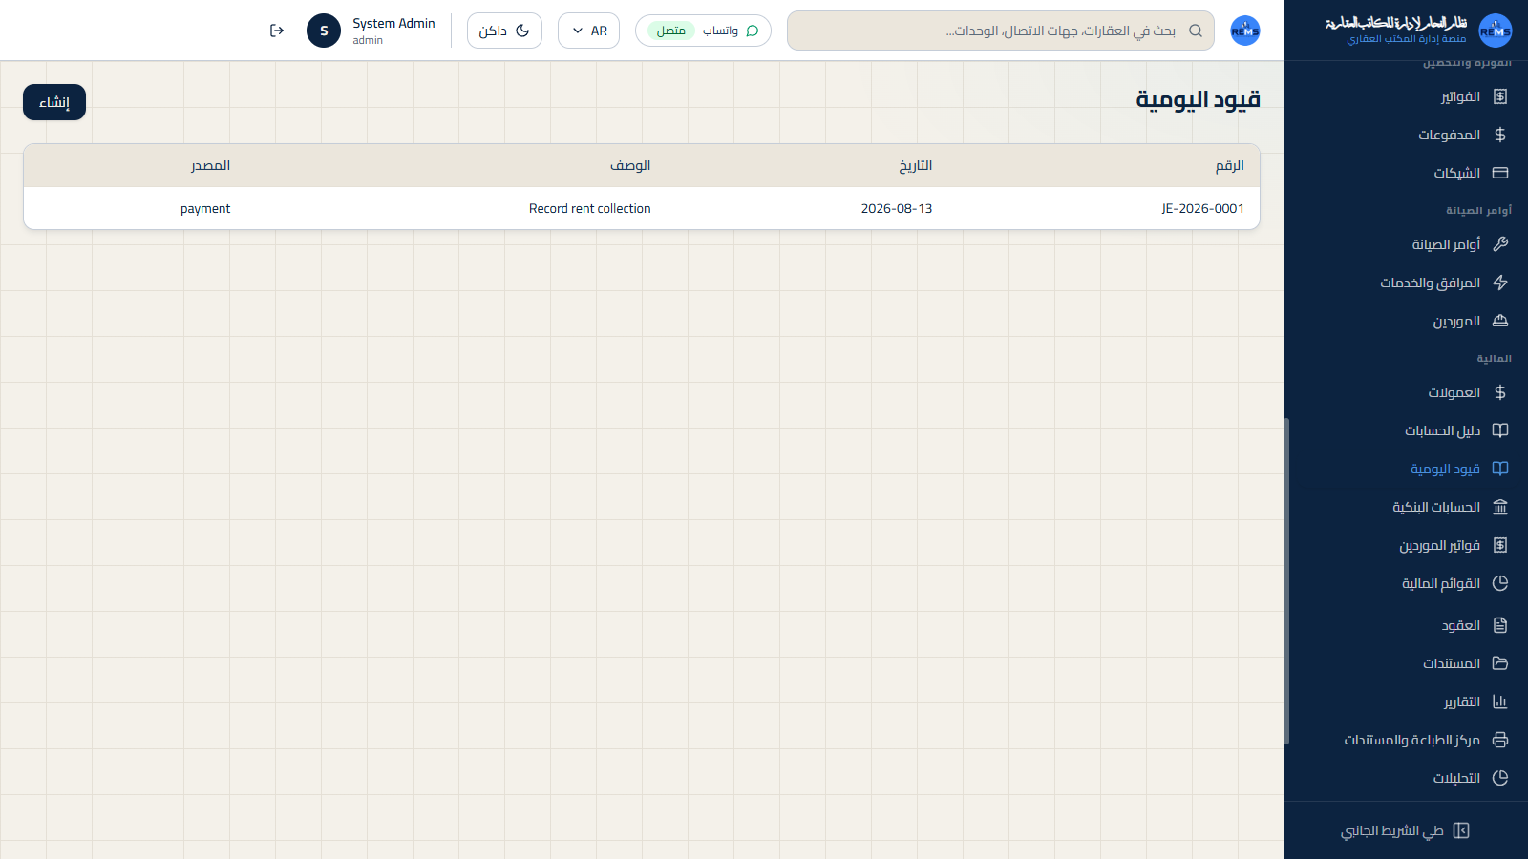This screenshot has width=1528, height=859.
Task: Click the الشيكات cheques card icon
Action: point(1500,173)
